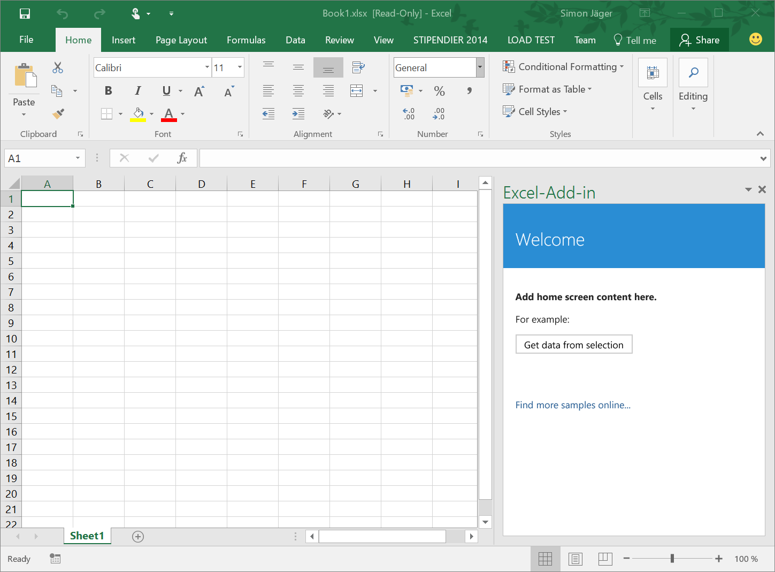Send feedback via the smiley icon
This screenshot has height=572, width=775.
click(x=756, y=39)
